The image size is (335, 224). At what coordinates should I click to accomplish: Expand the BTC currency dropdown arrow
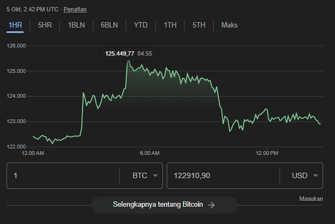click(x=155, y=176)
